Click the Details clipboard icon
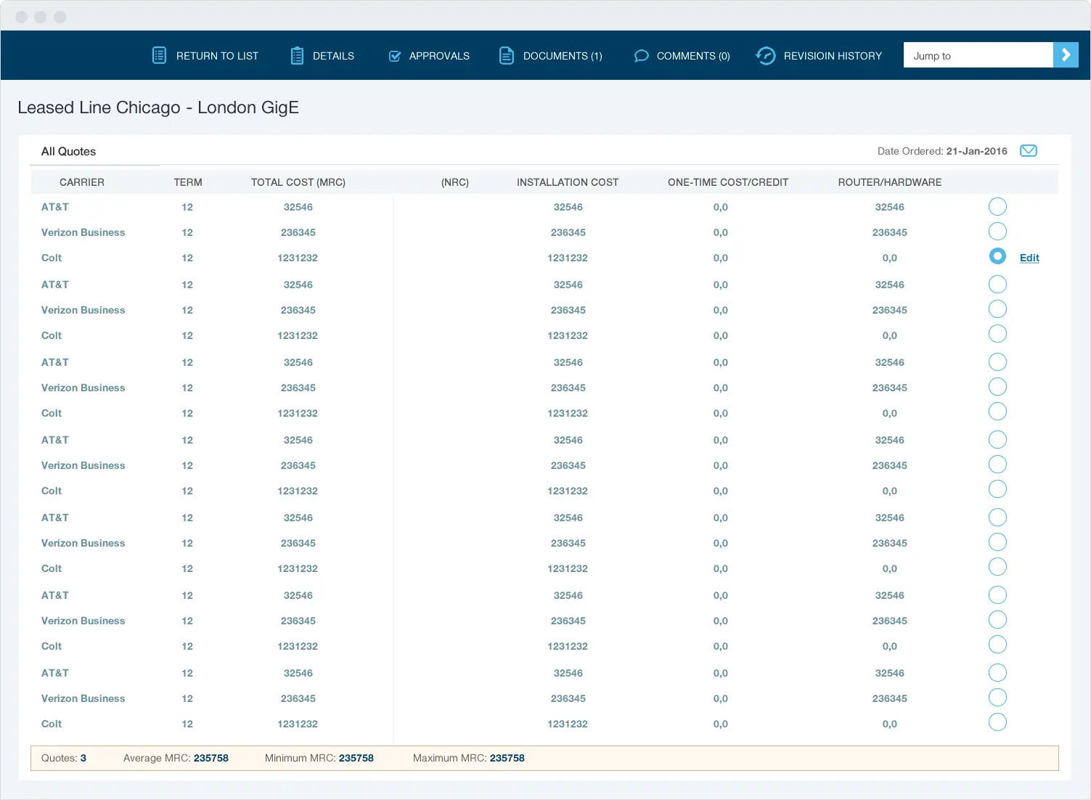Image resolution: width=1091 pixels, height=800 pixels. [x=297, y=55]
